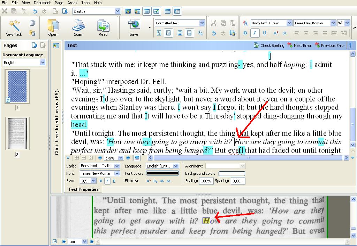Click the image icon above the edit areas bar
Image resolution: width=357 pixels, height=246 pixels.
(56, 46)
